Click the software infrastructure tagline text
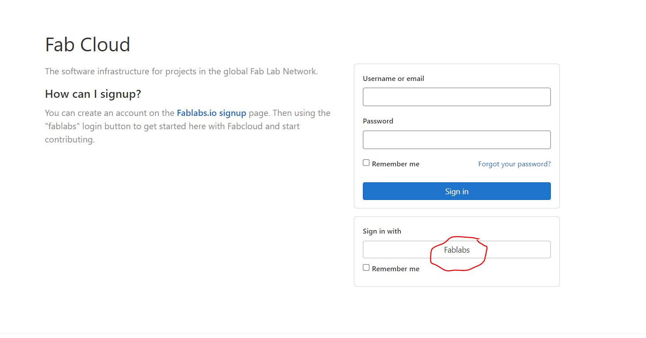Image resolution: width=646 pixels, height=338 pixels. pos(181,71)
